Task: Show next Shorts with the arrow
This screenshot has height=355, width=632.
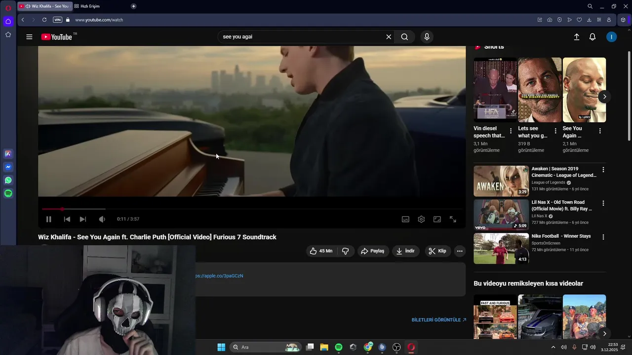Action: (604, 97)
